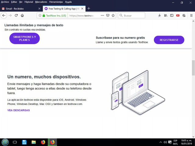Save page to Pocket
Viewport: 195px width, 146px height.
click(108, 16)
